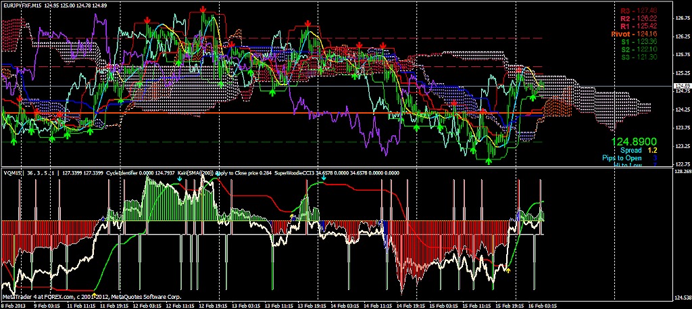Select the VQM15 indicator label
Viewport: 692px width, 309px height.
(x=14, y=172)
